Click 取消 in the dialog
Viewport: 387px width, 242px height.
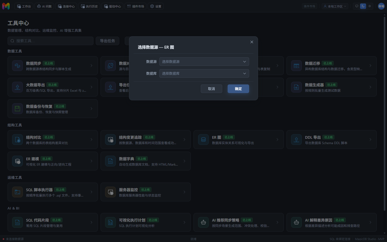(212, 89)
